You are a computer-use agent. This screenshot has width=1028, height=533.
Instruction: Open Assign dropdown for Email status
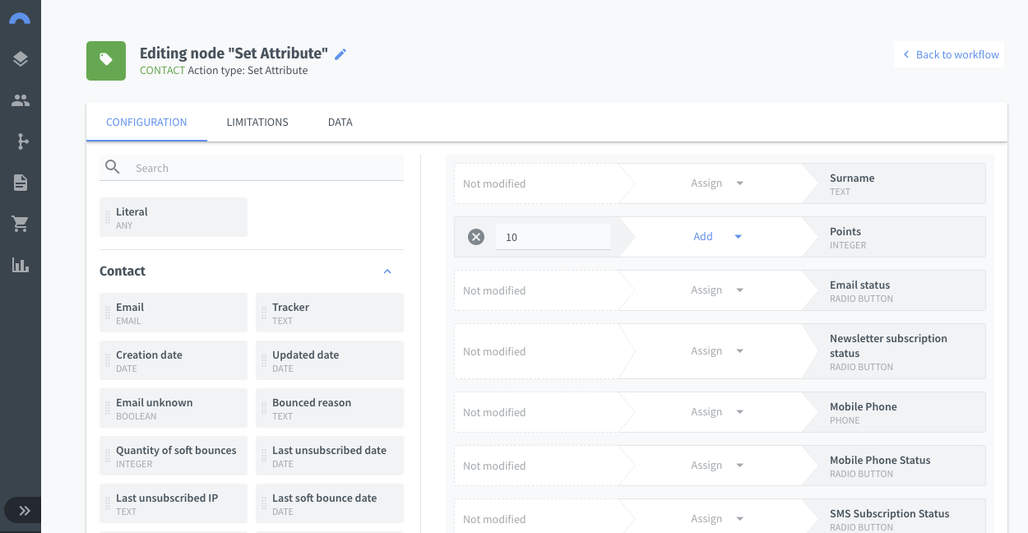(717, 290)
